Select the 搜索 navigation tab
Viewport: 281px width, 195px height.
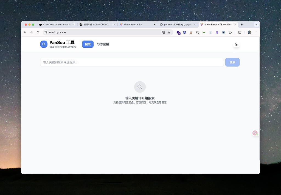(x=88, y=44)
